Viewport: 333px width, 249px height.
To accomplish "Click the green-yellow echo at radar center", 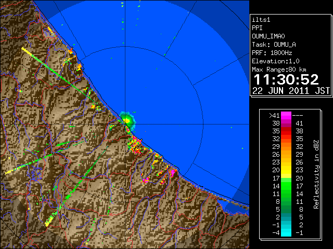I will (x=127, y=121).
